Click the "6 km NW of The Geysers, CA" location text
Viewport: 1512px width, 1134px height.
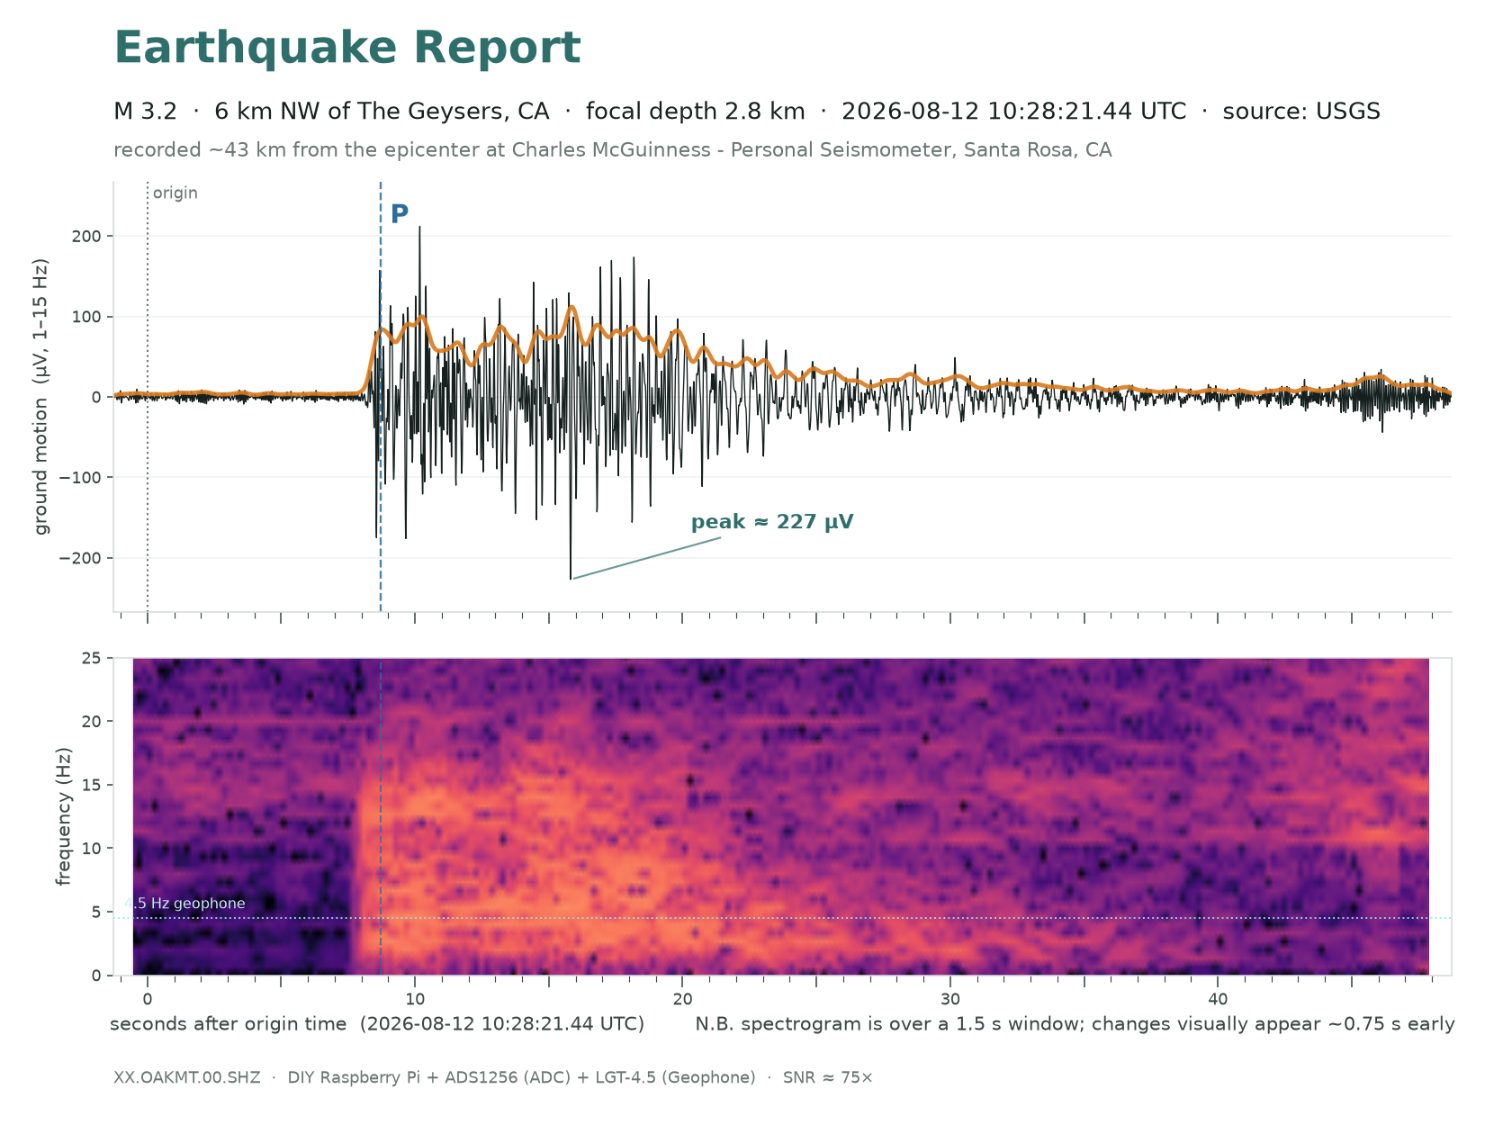(382, 112)
